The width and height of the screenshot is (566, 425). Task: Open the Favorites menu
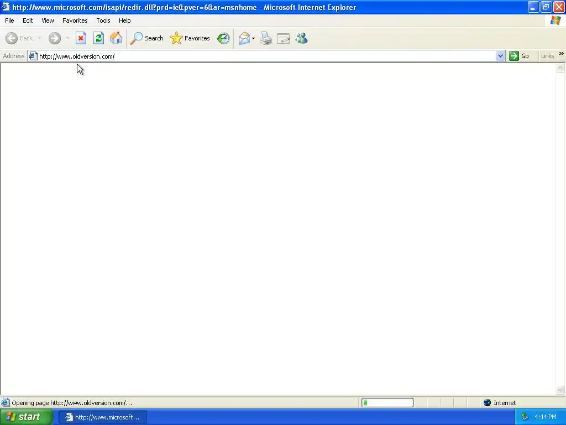[x=75, y=20]
